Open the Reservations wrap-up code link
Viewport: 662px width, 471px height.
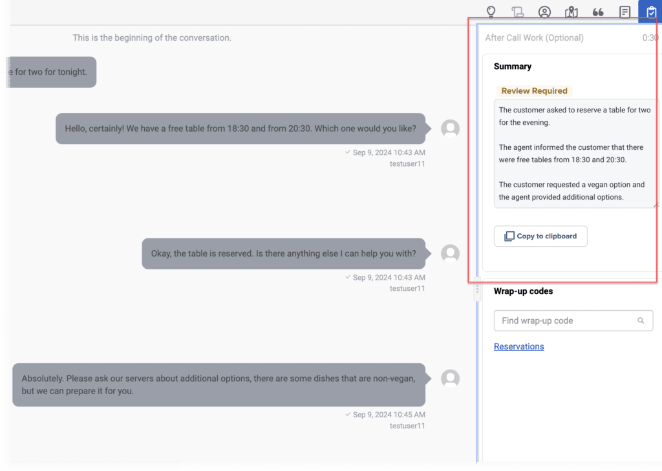click(518, 346)
